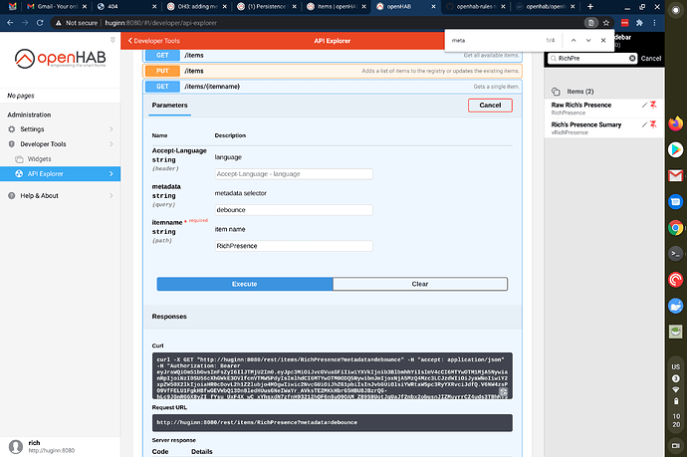Unpin the Raw Rich's Presence item

(x=653, y=105)
